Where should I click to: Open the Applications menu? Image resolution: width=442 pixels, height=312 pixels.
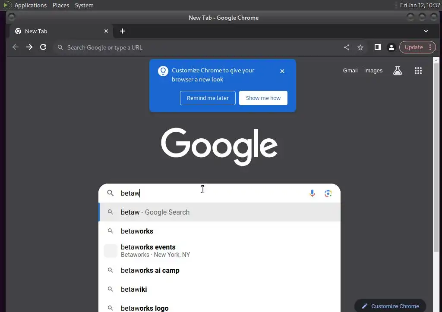(31, 5)
